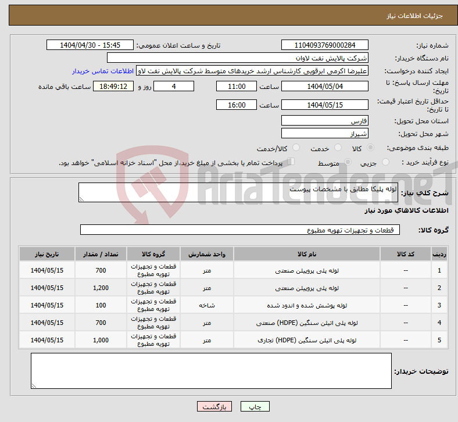Click the کد کالا column header
The image size is (458, 422).
[x=406, y=254]
